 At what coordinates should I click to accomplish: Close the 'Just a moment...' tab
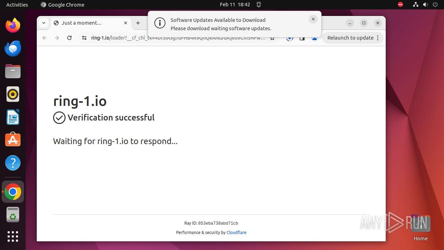click(x=126, y=23)
